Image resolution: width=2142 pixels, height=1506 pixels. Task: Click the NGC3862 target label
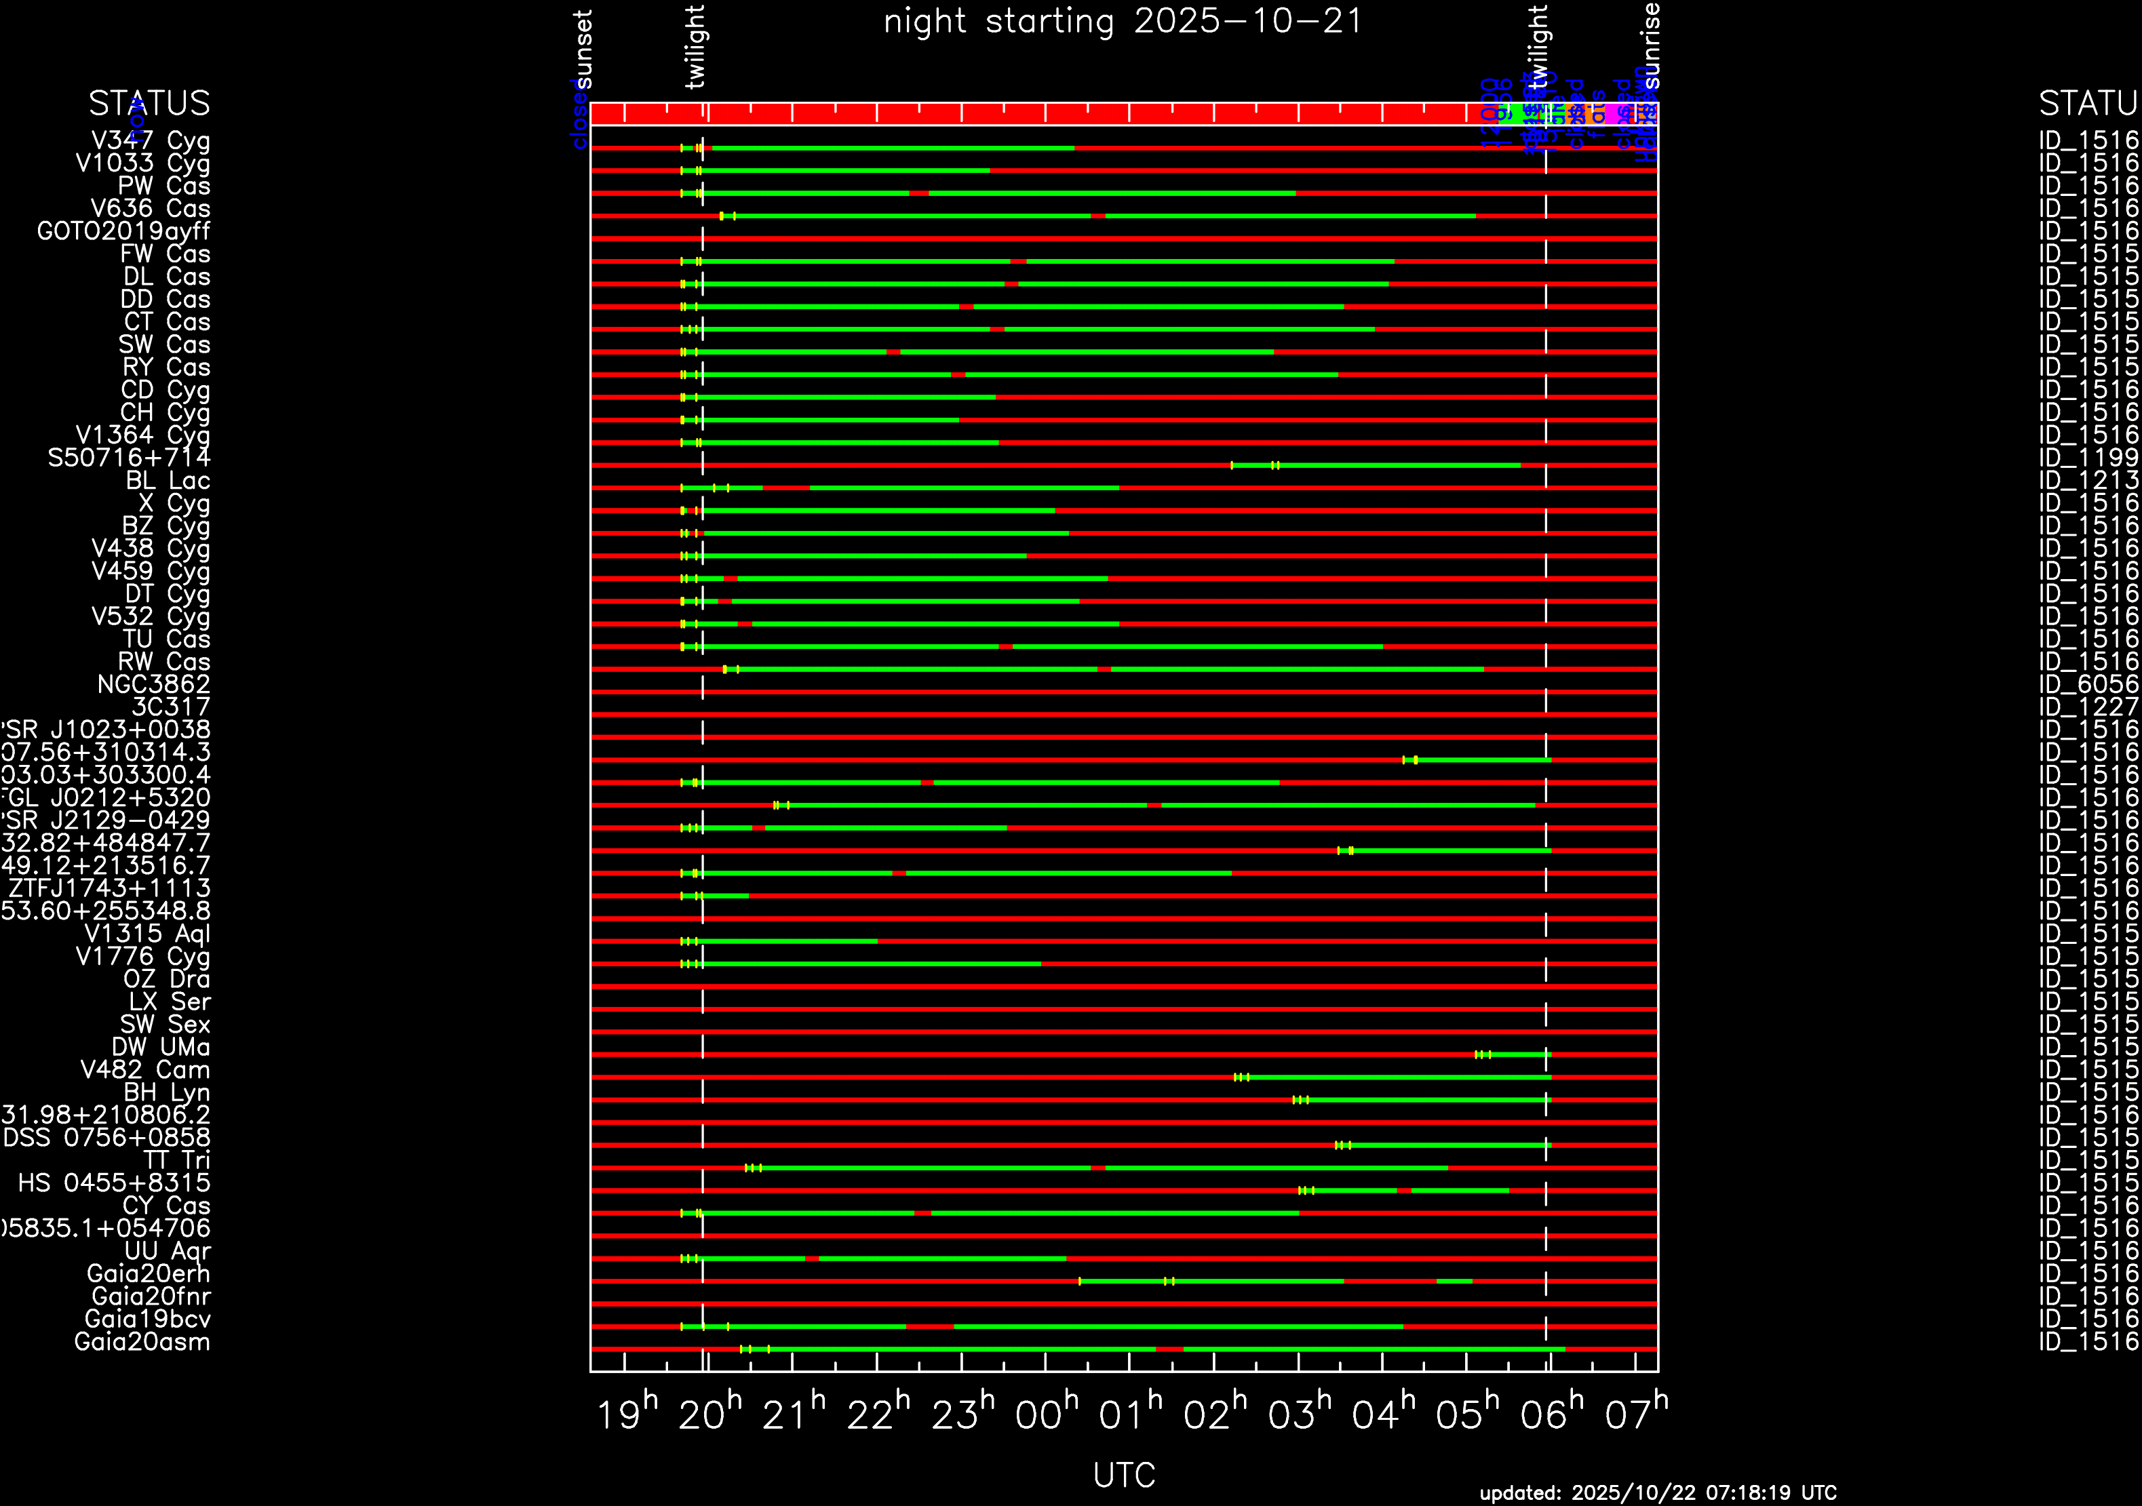point(153,684)
